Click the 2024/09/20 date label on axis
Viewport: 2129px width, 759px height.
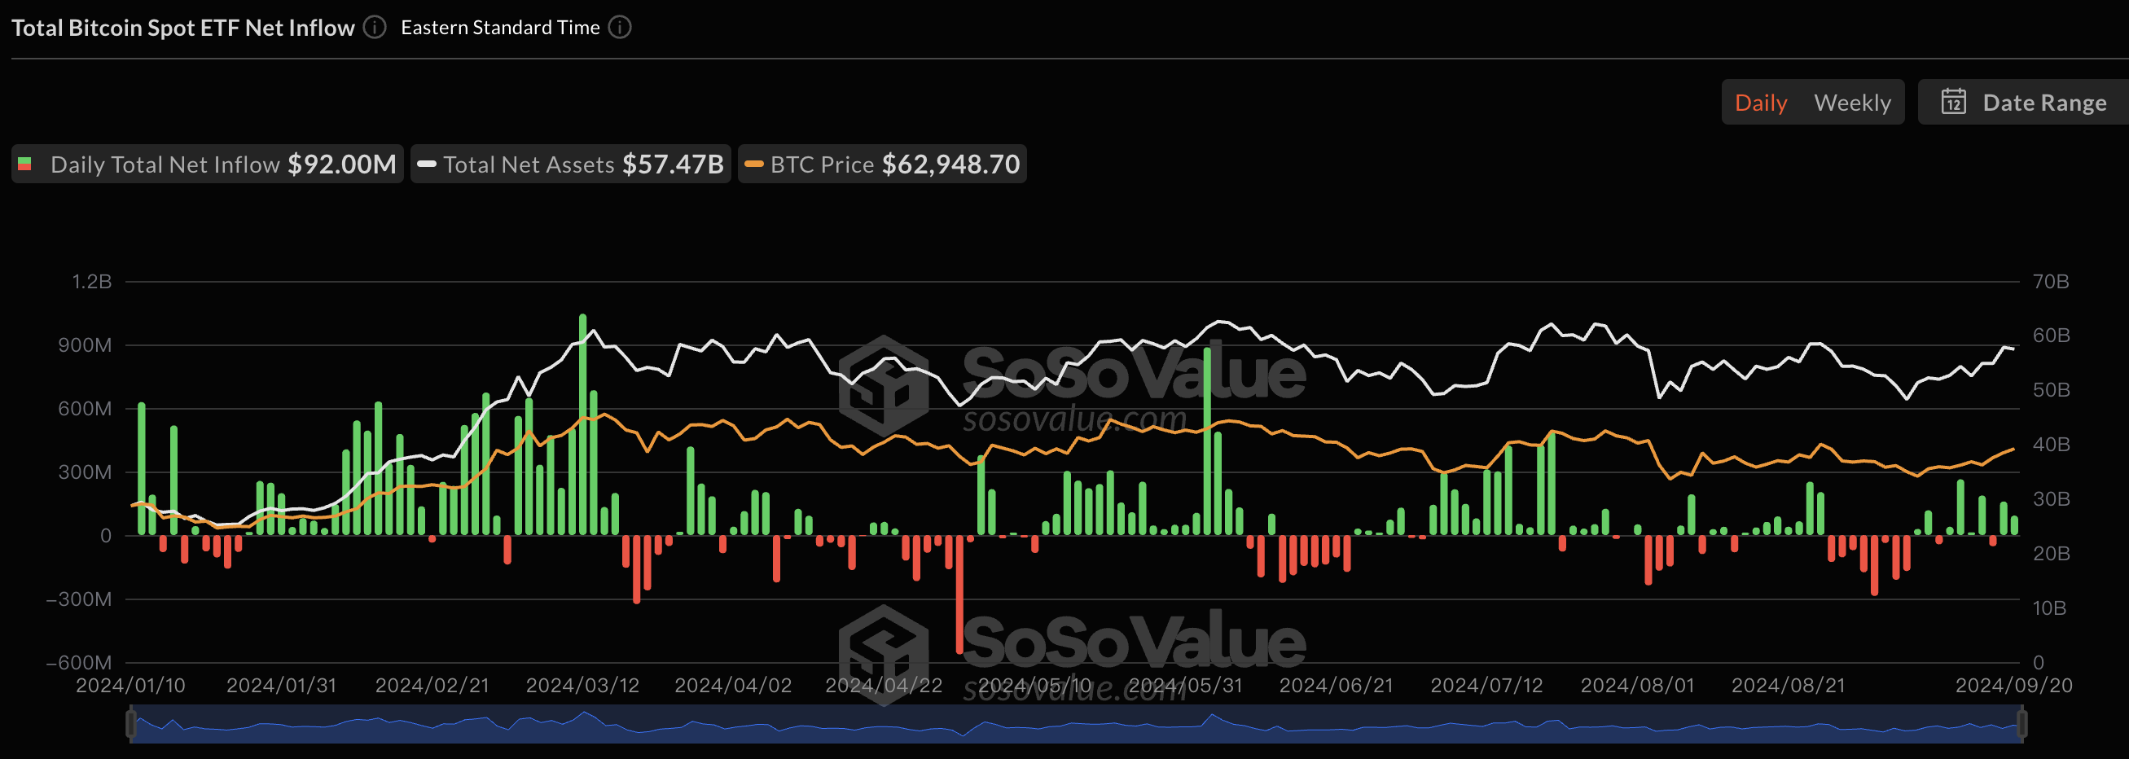tap(2013, 686)
